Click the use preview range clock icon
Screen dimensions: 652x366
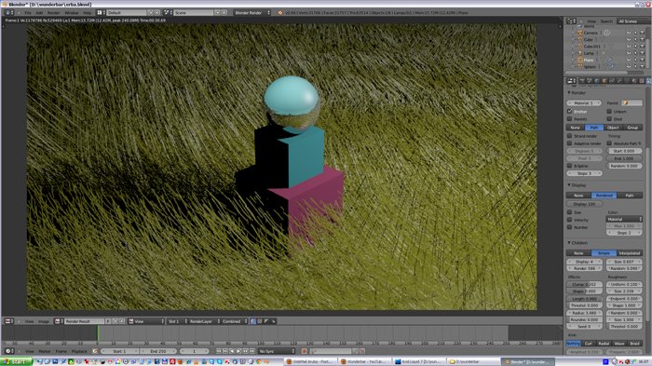click(95, 351)
